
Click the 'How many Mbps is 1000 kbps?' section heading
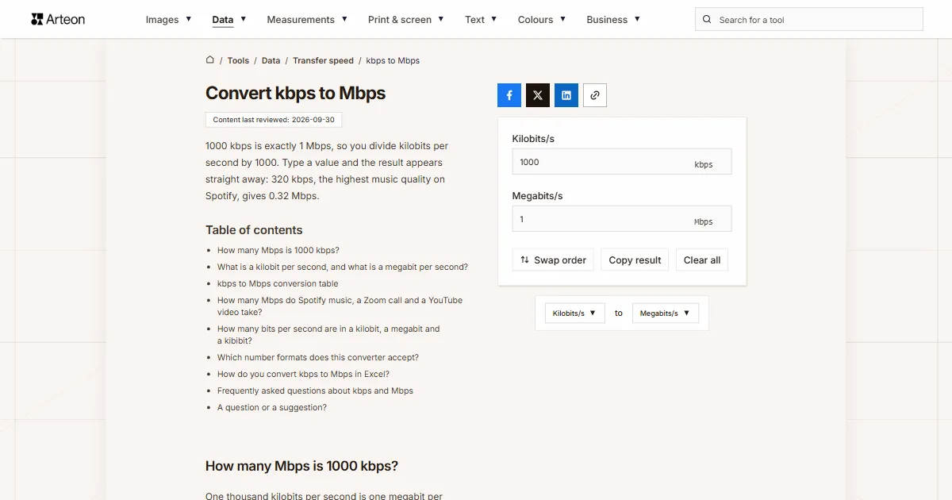(x=301, y=466)
